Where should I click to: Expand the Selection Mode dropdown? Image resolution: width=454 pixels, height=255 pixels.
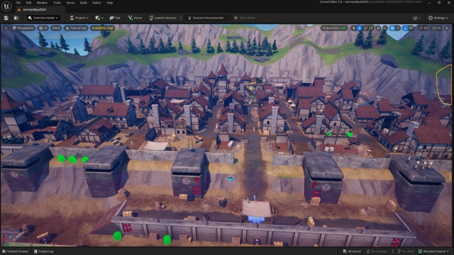click(x=43, y=18)
